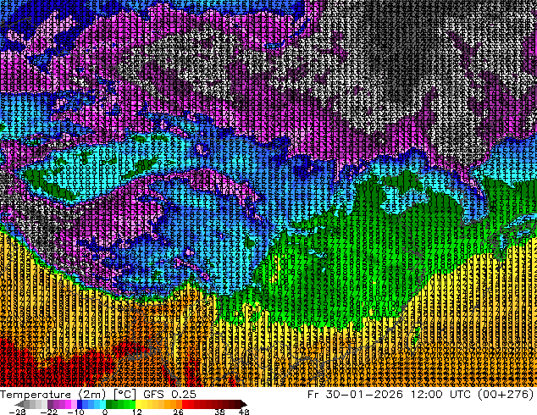537x415 pixels.
Task: Select the dark green legend swatch at 0
Action: (109, 404)
